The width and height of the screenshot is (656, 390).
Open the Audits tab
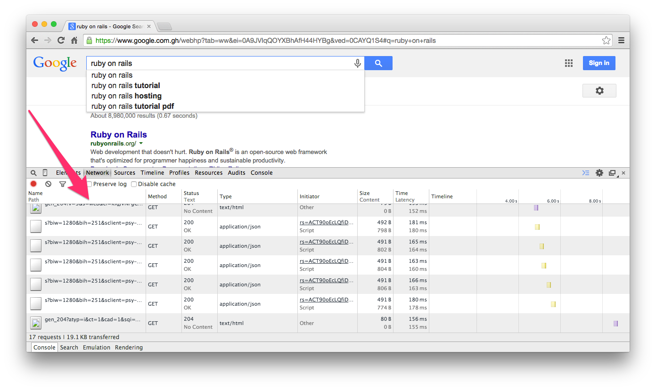tap(237, 173)
